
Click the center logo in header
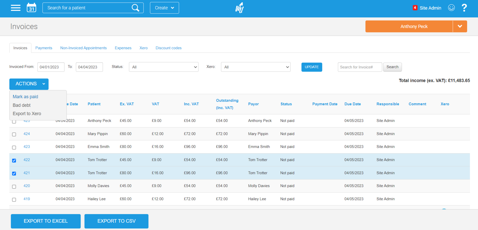(240, 8)
